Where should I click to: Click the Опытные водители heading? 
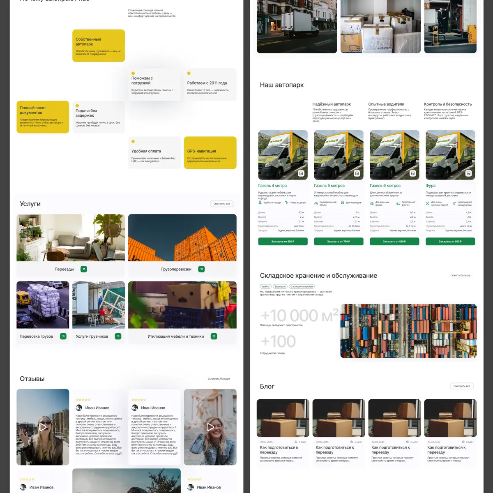pyautogui.click(x=386, y=104)
